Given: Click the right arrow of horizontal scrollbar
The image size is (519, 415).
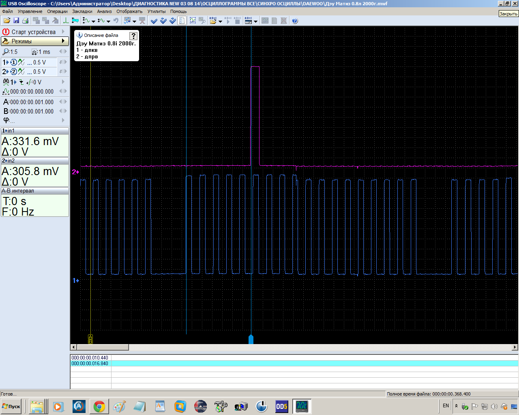Looking at the screenshot, I should click(x=515, y=347).
